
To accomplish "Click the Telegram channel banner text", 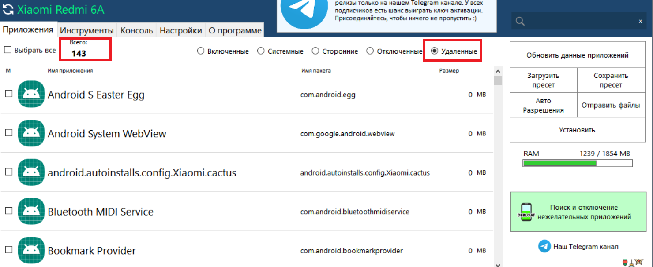I will coord(409,11).
